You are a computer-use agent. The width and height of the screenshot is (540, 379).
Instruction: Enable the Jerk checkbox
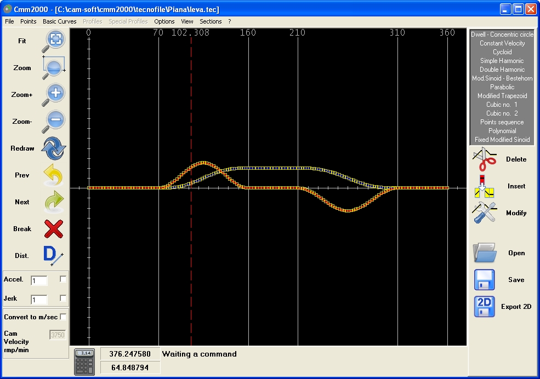(x=63, y=298)
